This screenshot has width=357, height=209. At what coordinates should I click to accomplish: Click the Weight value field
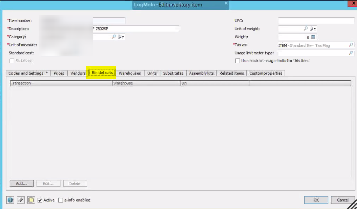[x=294, y=37]
